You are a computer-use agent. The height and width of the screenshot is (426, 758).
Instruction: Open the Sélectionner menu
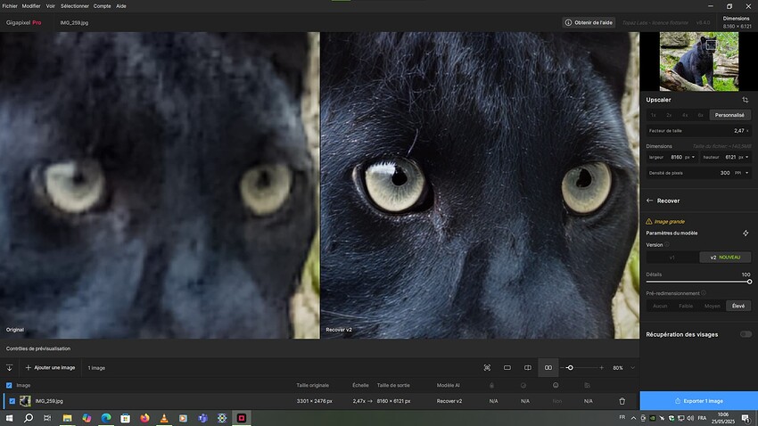[74, 6]
